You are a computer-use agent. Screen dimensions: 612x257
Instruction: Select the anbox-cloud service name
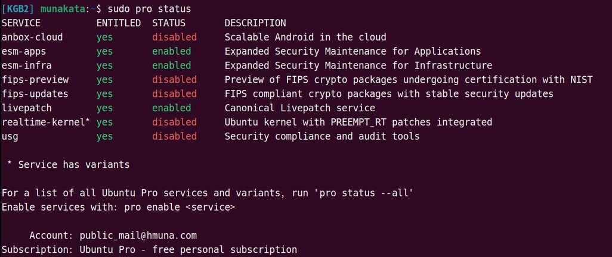coord(32,37)
